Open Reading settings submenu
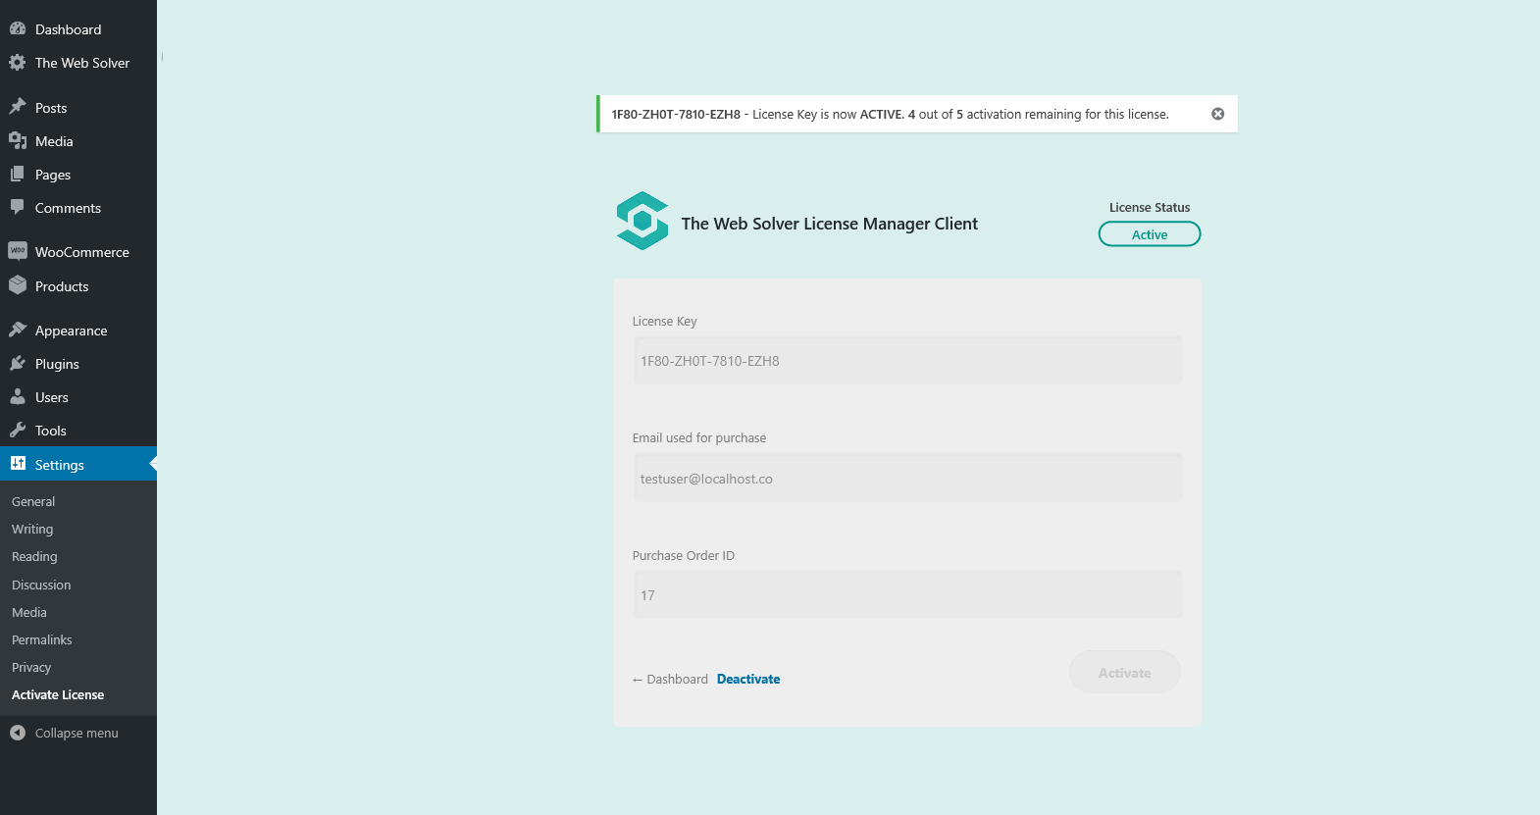The width and height of the screenshot is (1540, 815). 34,556
